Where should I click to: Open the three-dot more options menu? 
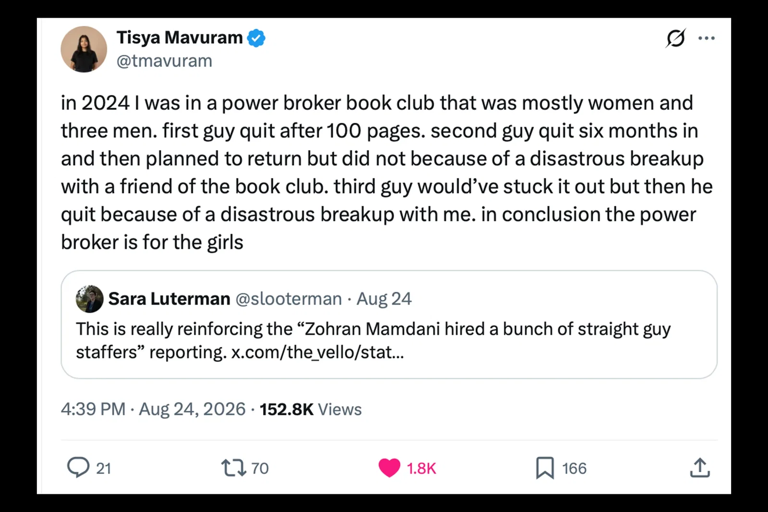(707, 38)
